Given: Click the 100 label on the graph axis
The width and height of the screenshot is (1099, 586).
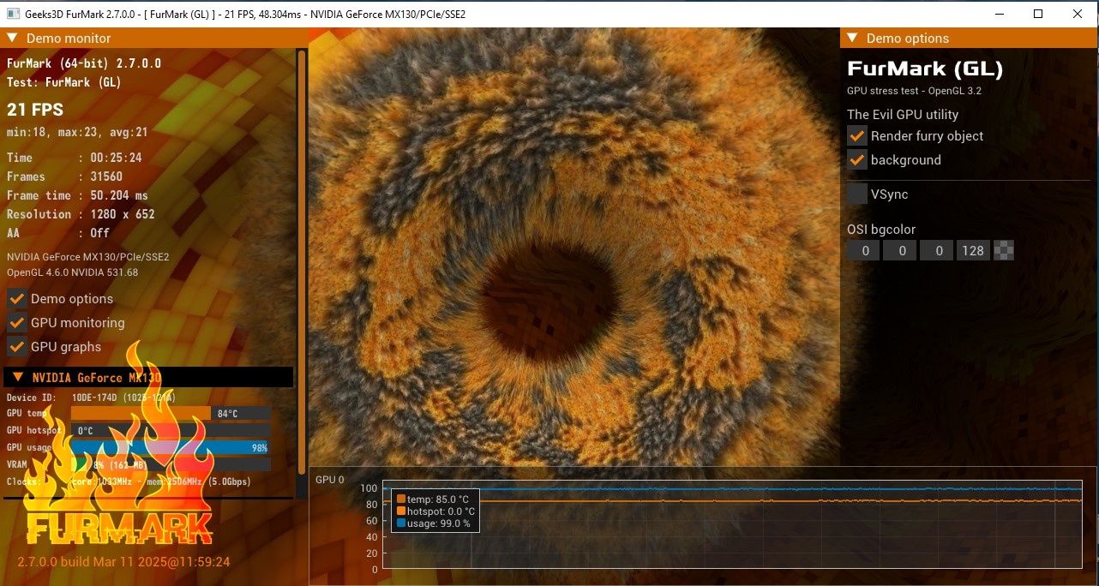Looking at the screenshot, I should (x=369, y=488).
